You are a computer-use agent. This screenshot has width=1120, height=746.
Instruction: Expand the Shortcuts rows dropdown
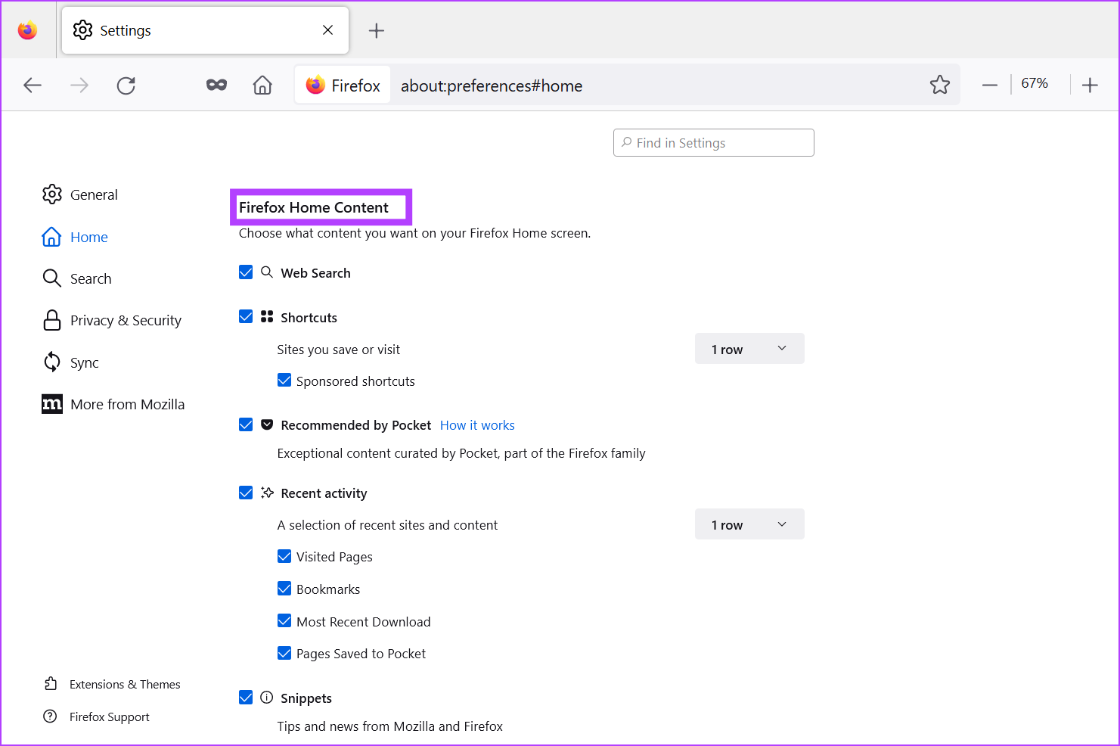point(749,349)
